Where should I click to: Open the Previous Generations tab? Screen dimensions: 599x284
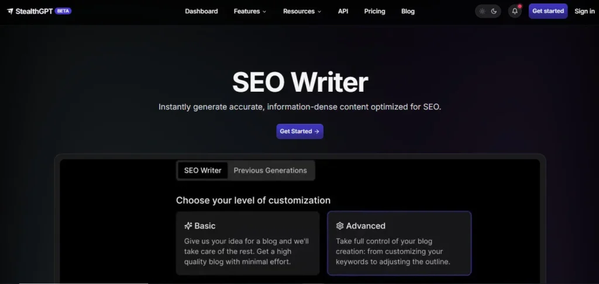270,171
